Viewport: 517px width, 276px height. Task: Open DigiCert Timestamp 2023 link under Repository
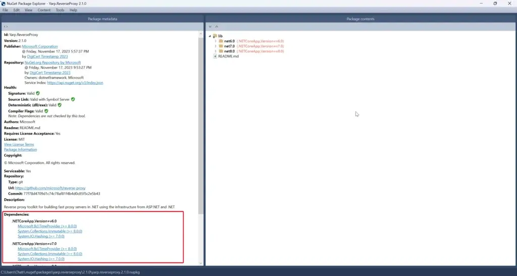coord(50,73)
